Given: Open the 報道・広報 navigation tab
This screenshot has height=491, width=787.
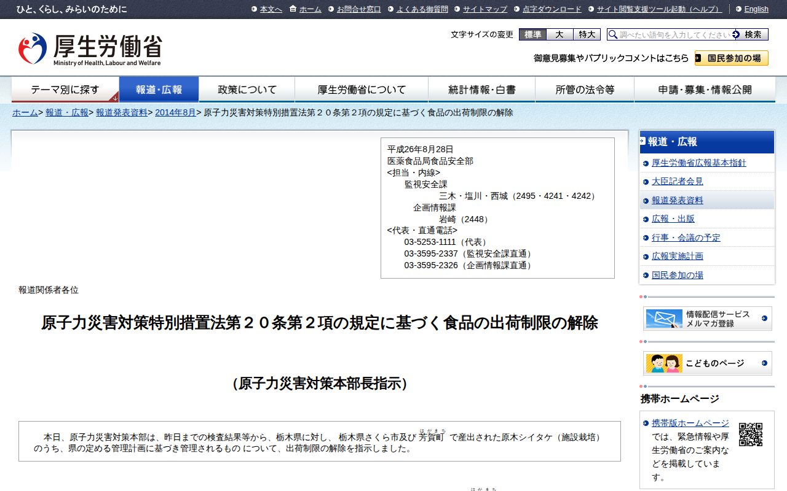Looking at the screenshot, I should 159,90.
